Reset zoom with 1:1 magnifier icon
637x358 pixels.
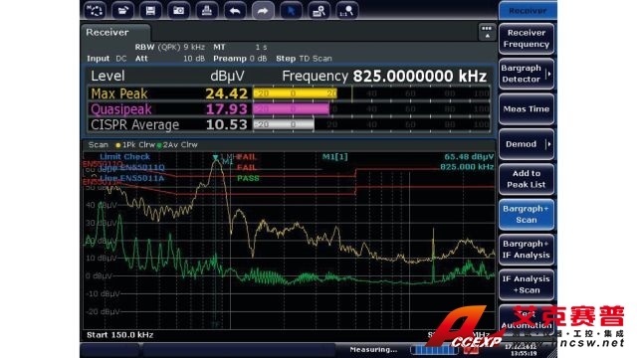tap(347, 11)
